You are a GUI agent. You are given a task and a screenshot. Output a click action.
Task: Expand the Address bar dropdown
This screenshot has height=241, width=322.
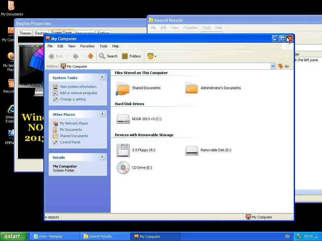[273, 66]
